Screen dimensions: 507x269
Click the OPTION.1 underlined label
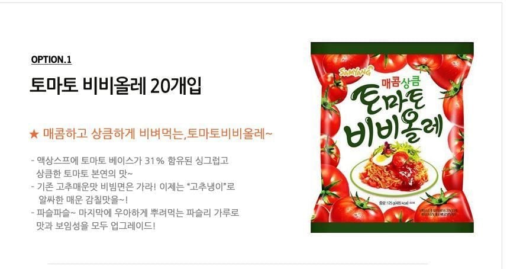[51, 60]
